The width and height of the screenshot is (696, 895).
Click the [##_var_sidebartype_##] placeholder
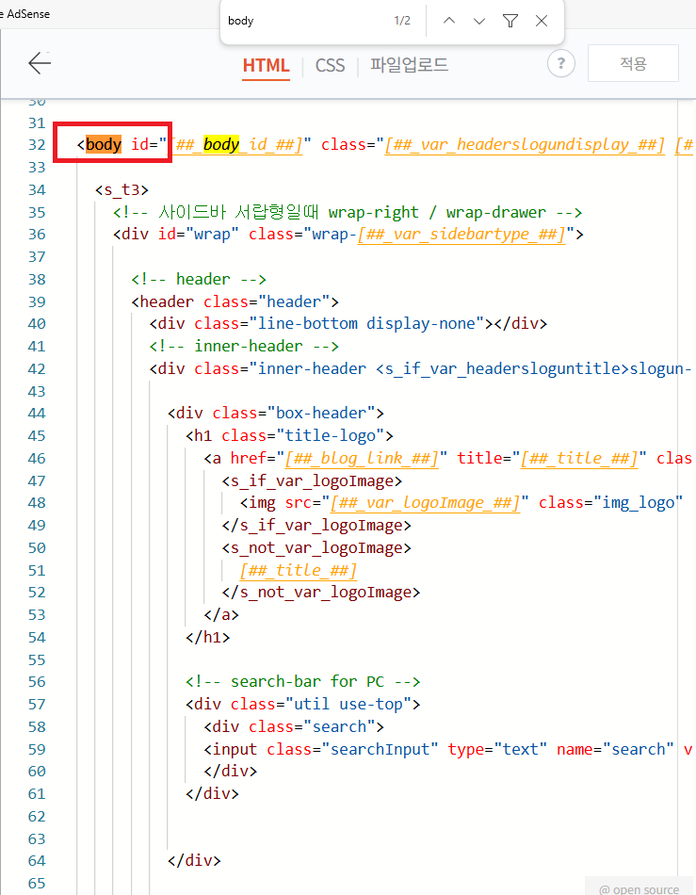(461, 235)
